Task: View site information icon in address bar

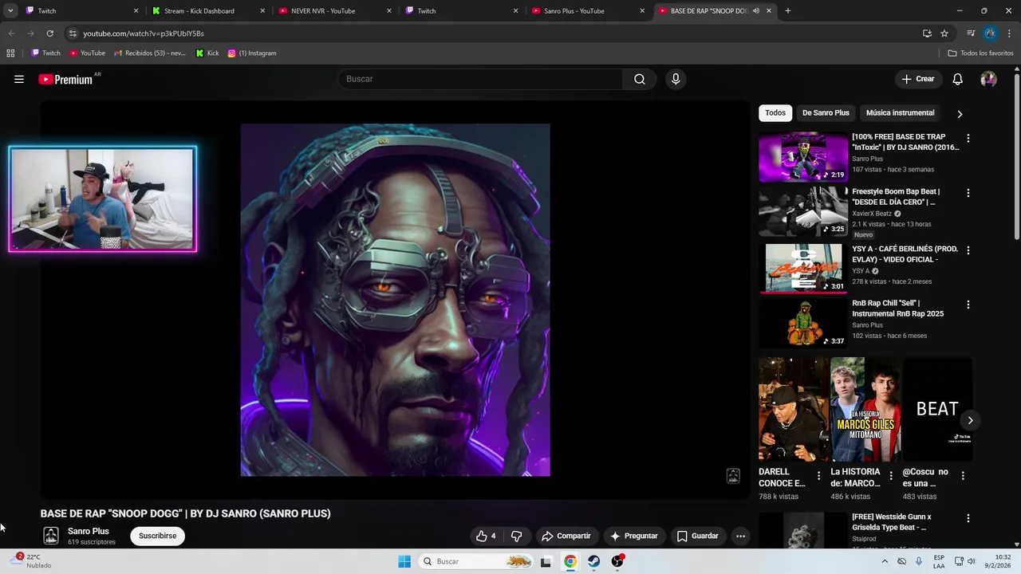Action: [x=73, y=33]
